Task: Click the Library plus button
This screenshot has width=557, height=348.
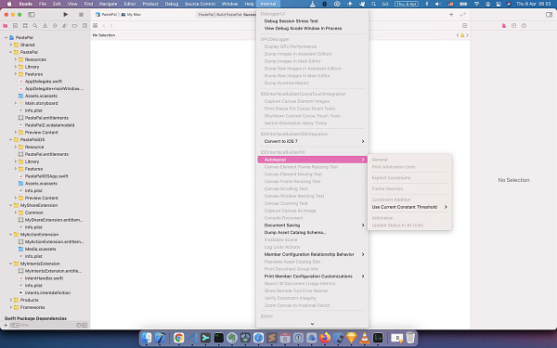Action: click(x=451, y=15)
